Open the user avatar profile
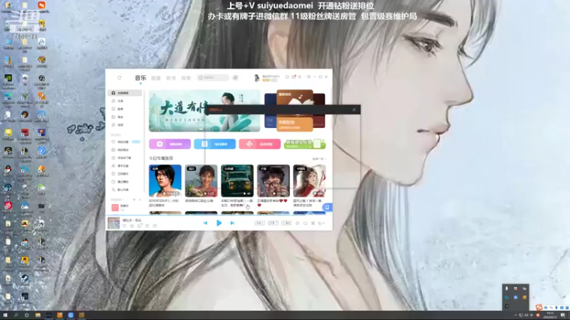Image resolution: width=570 pixels, height=320 pixels. 256,78
